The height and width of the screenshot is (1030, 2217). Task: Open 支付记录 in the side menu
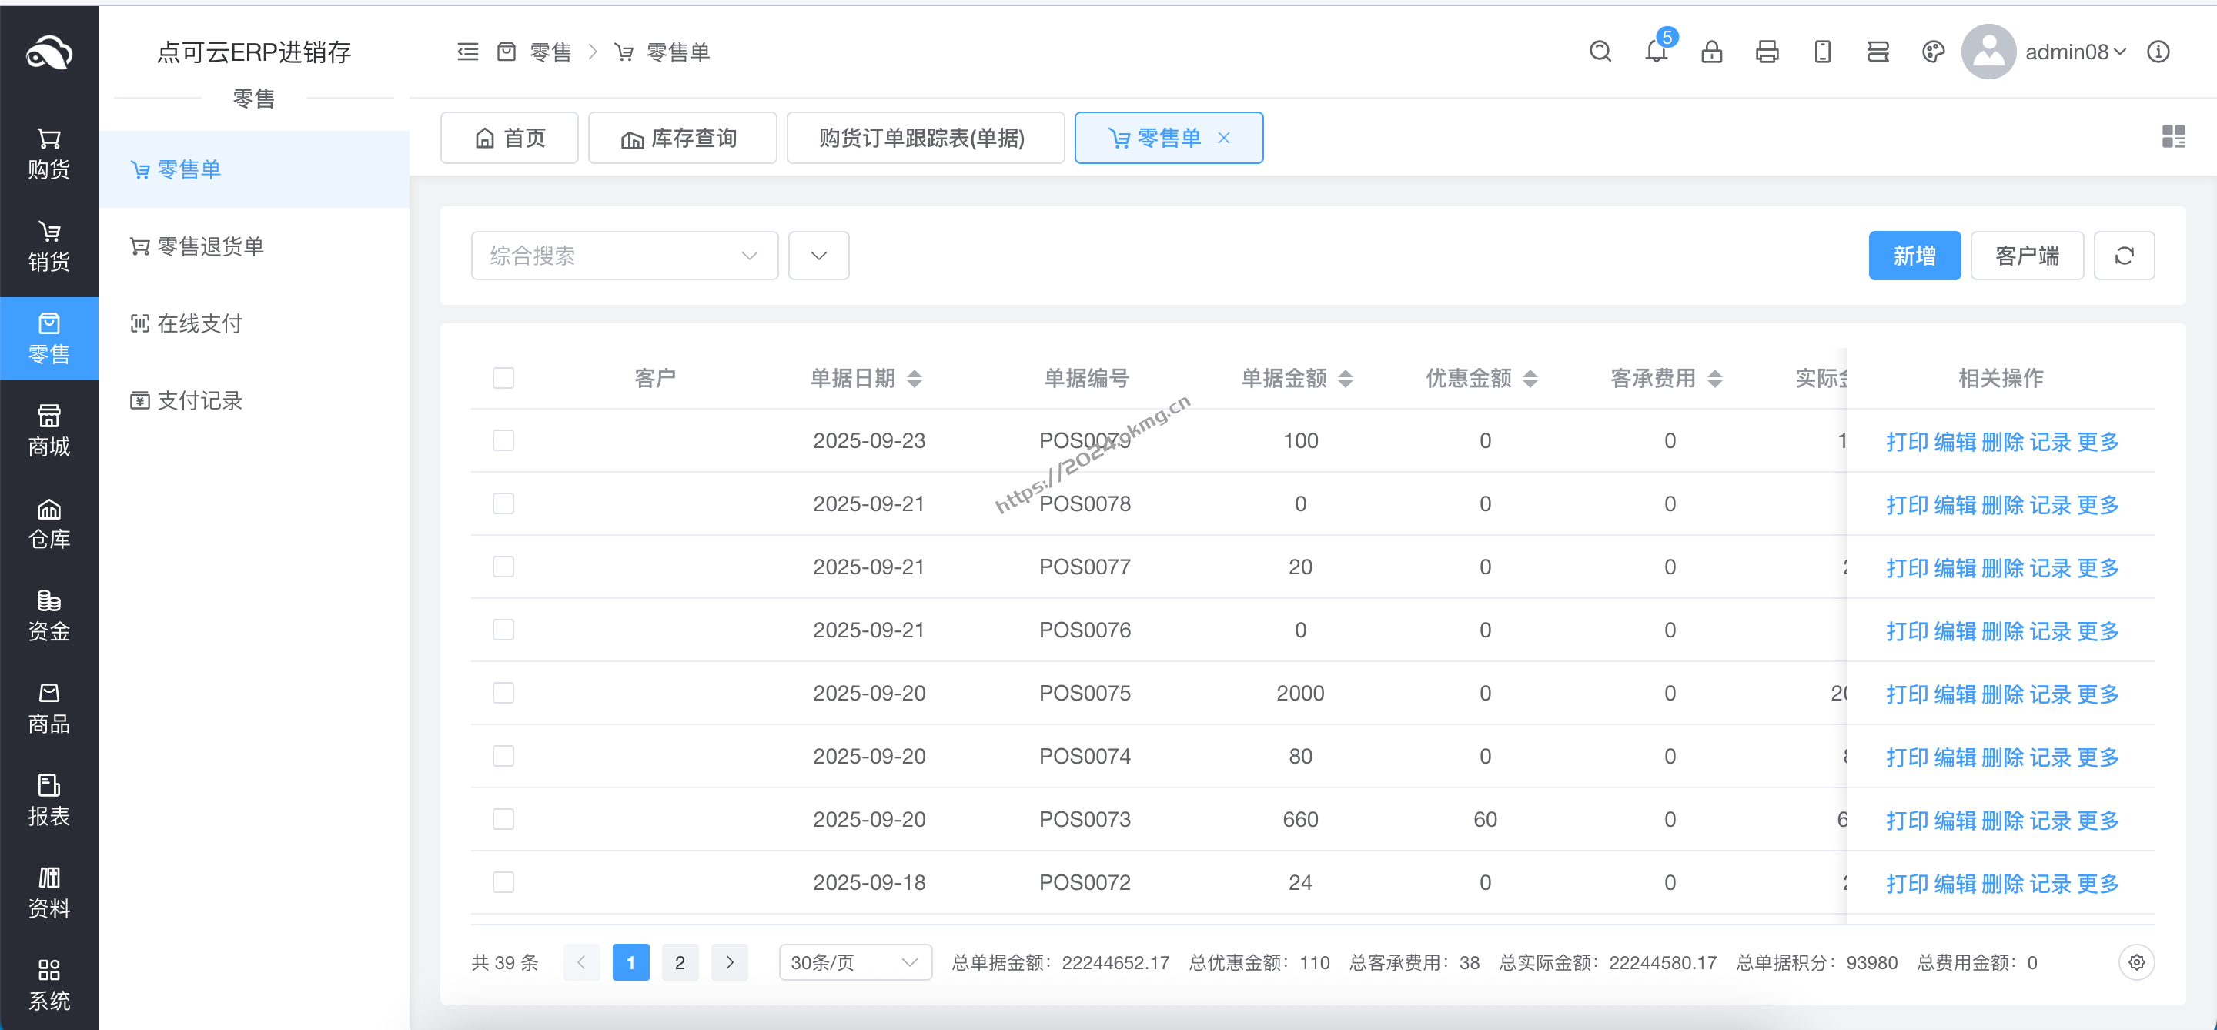[x=253, y=400]
